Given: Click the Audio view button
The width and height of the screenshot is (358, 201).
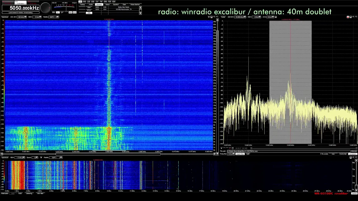Looking at the screenshot, I should [223, 17].
